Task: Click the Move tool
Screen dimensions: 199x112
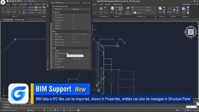Action: [x=31, y=12]
